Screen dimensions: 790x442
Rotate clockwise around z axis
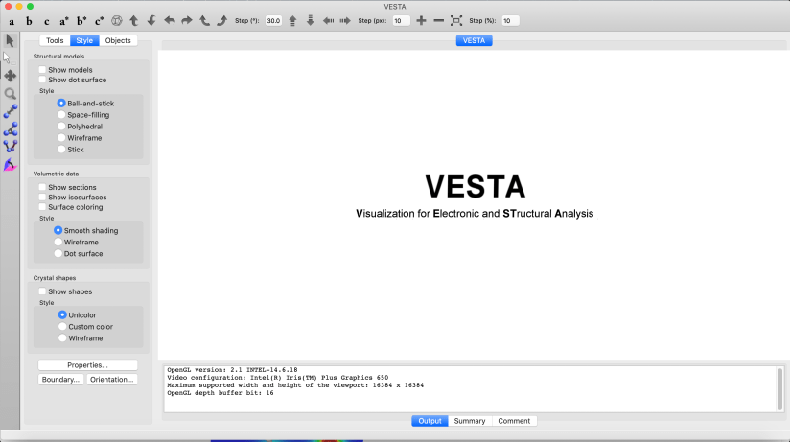point(221,21)
